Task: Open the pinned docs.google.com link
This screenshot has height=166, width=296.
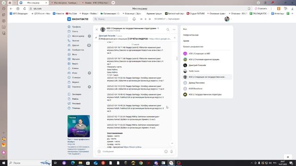Action: click(x=160, y=39)
